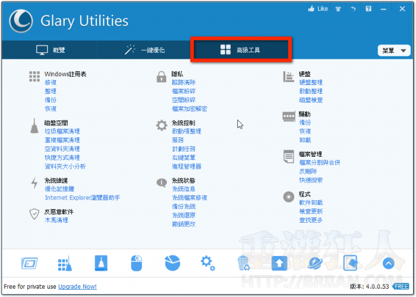This screenshot has height=297, width=416.
Task: Open the help question mark icon
Action: (368, 9)
